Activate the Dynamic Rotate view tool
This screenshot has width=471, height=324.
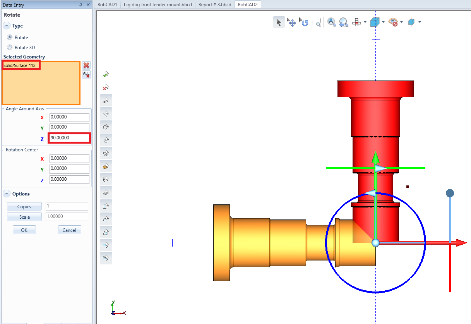(x=304, y=22)
